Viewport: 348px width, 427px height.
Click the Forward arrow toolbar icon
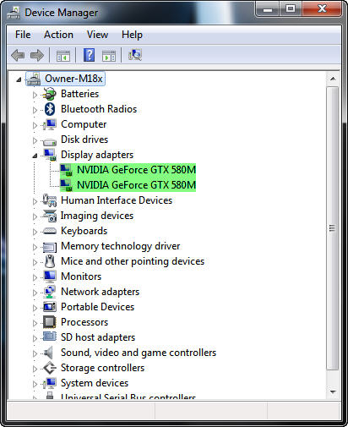tap(37, 55)
